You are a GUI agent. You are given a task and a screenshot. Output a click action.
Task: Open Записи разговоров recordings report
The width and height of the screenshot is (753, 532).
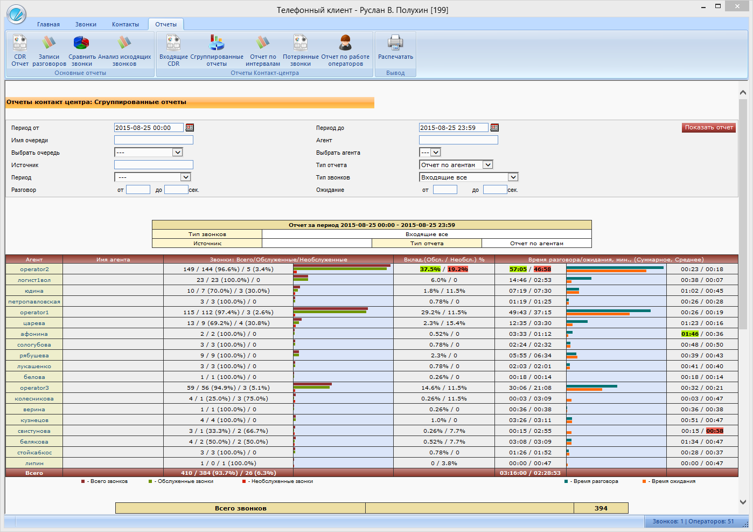pyautogui.click(x=49, y=43)
